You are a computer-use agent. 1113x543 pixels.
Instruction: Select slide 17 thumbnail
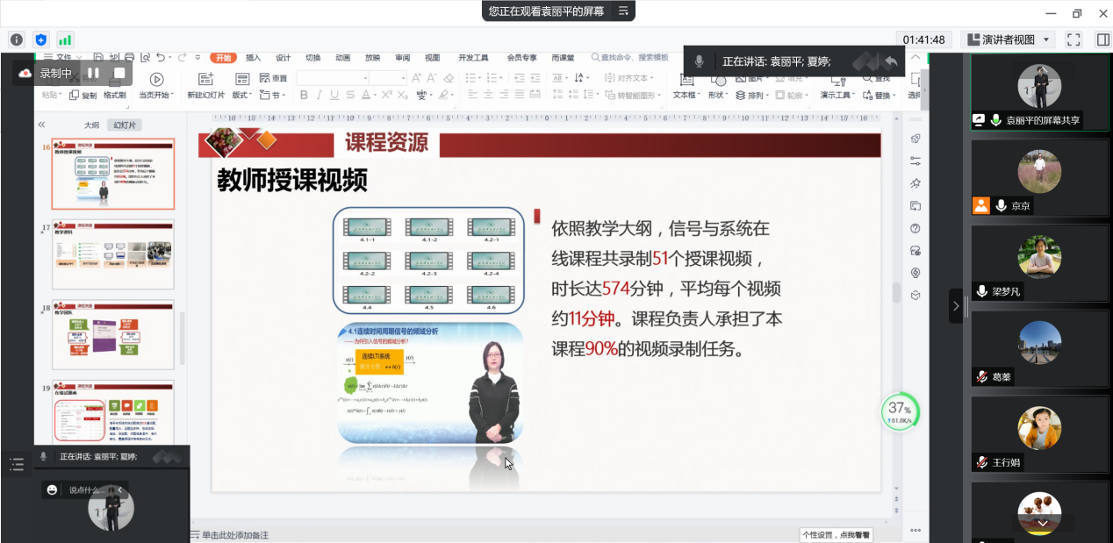pos(113,254)
